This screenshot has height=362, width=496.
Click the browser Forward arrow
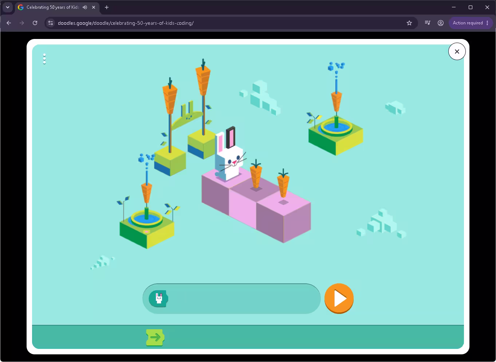click(22, 23)
